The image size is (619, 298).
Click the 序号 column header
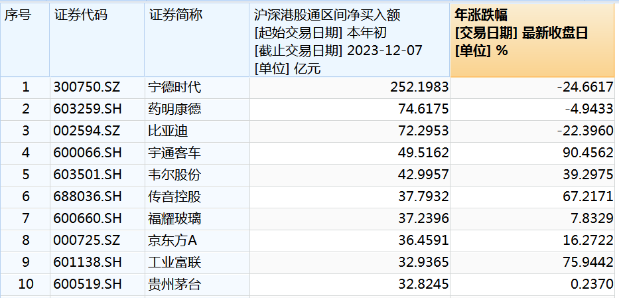tap(25, 40)
